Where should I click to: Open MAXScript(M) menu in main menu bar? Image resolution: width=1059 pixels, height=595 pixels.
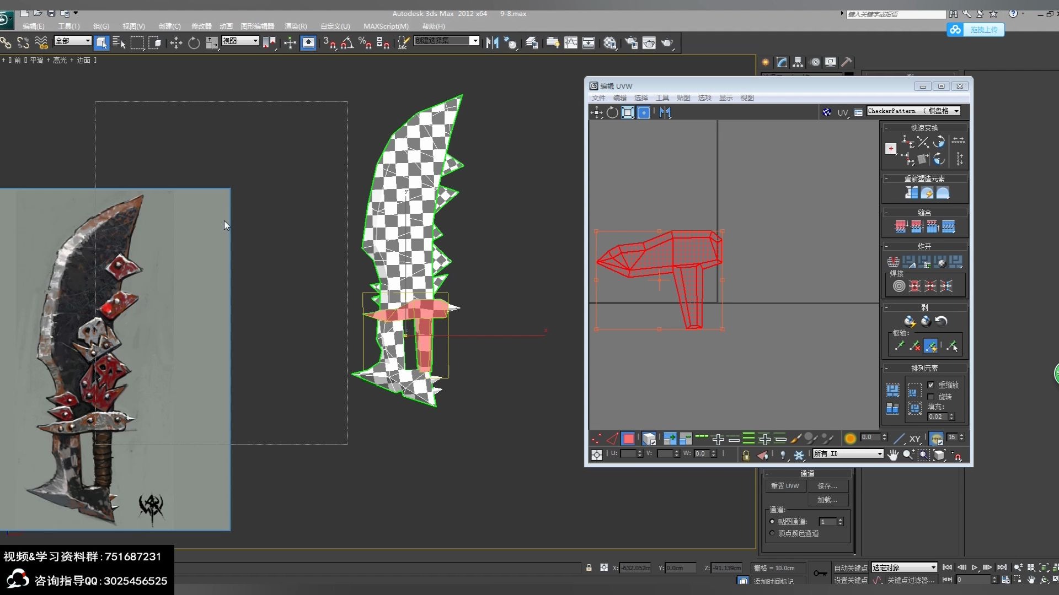point(386,26)
